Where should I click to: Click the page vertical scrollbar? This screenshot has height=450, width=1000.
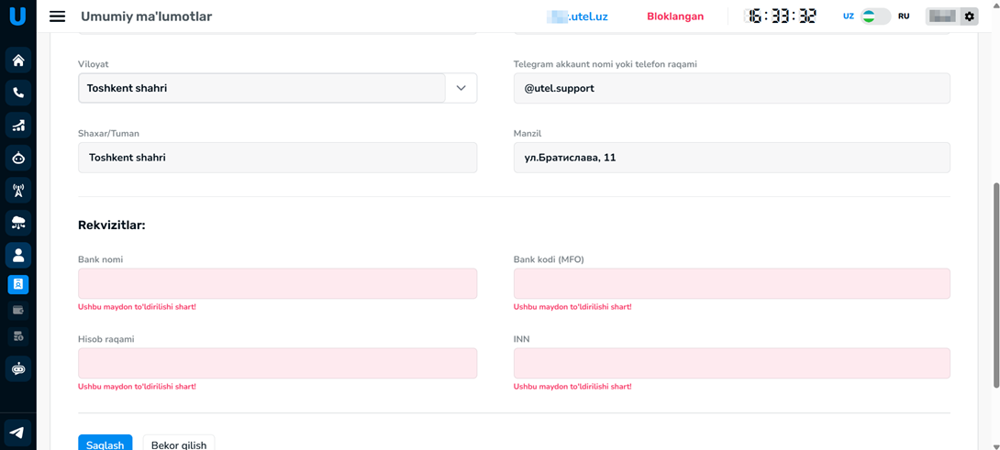996,275
